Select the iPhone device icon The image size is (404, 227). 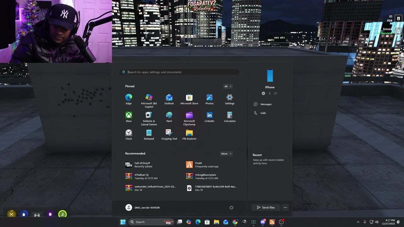click(270, 76)
